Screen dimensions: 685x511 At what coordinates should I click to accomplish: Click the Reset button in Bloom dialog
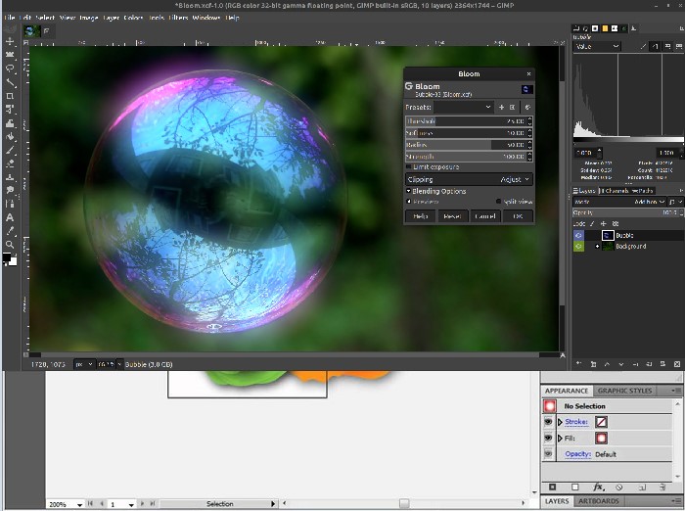(452, 216)
